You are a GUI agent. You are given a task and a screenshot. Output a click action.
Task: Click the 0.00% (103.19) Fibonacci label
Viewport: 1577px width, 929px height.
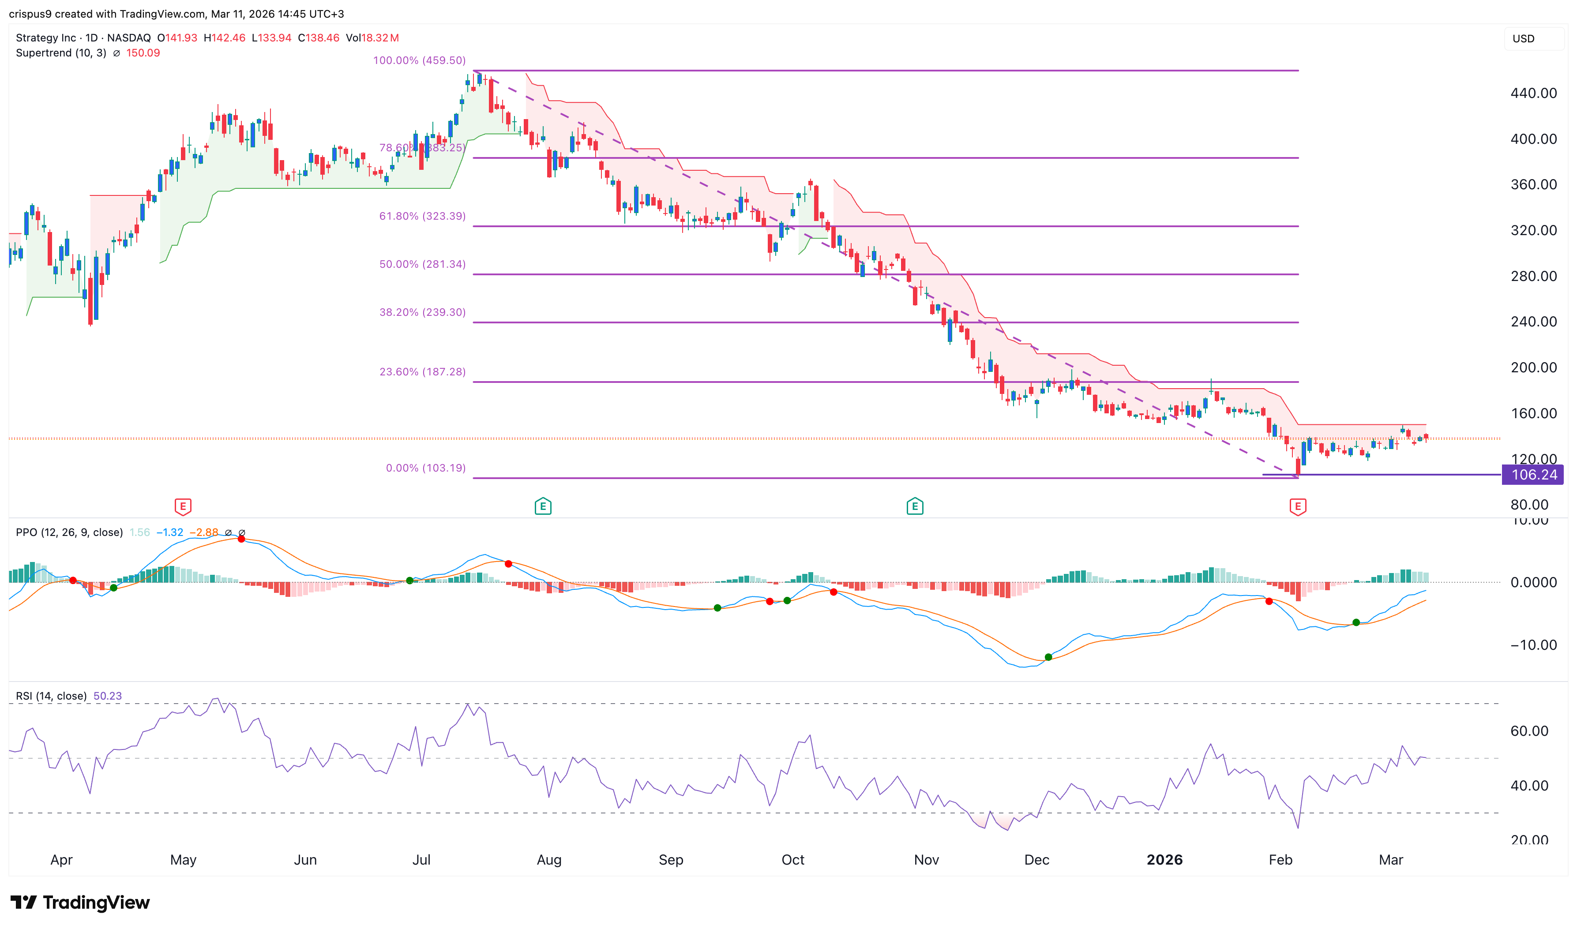pyautogui.click(x=426, y=468)
